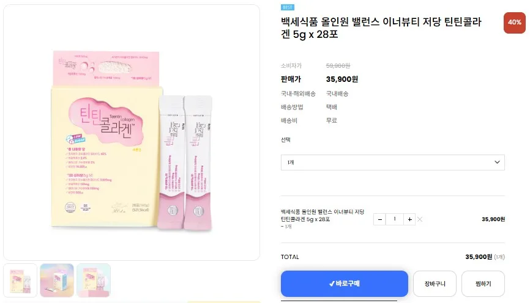Click the 바로구매 buy now button
530x303 pixels.
coord(344,283)
